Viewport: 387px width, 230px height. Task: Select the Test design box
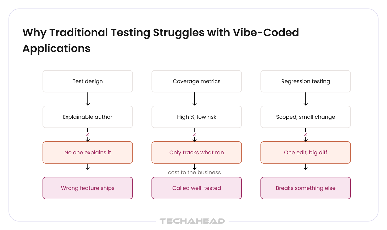(x=88, y=81)
